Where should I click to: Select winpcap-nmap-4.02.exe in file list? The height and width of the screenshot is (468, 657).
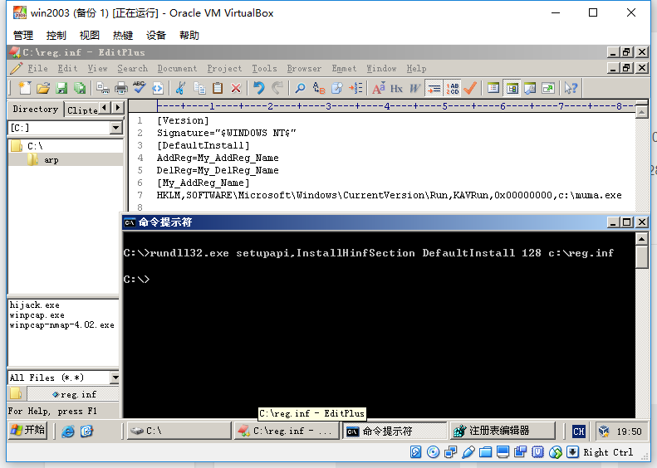61,325
